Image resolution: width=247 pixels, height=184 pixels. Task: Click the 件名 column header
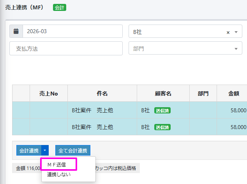(x=102, y=94)
